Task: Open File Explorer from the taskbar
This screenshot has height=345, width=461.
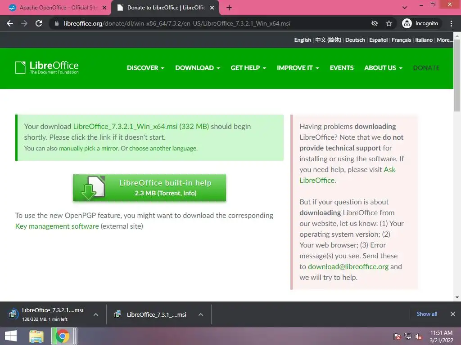Action: pyautogui.click(x=36, y=336)
